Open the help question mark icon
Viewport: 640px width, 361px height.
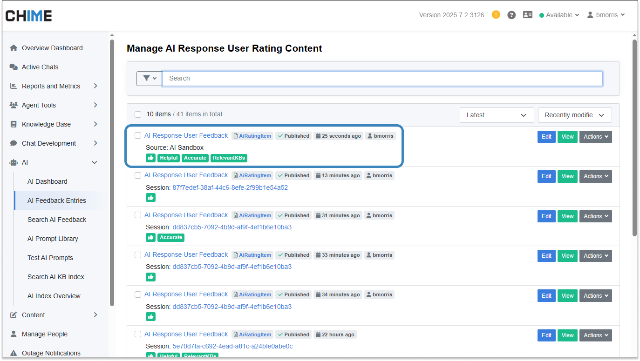point(511,15)
